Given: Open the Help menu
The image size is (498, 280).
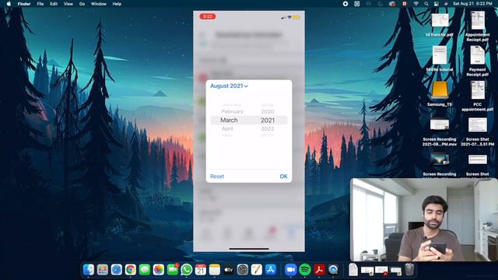Looking at the screenshot, I should point(117,4).
